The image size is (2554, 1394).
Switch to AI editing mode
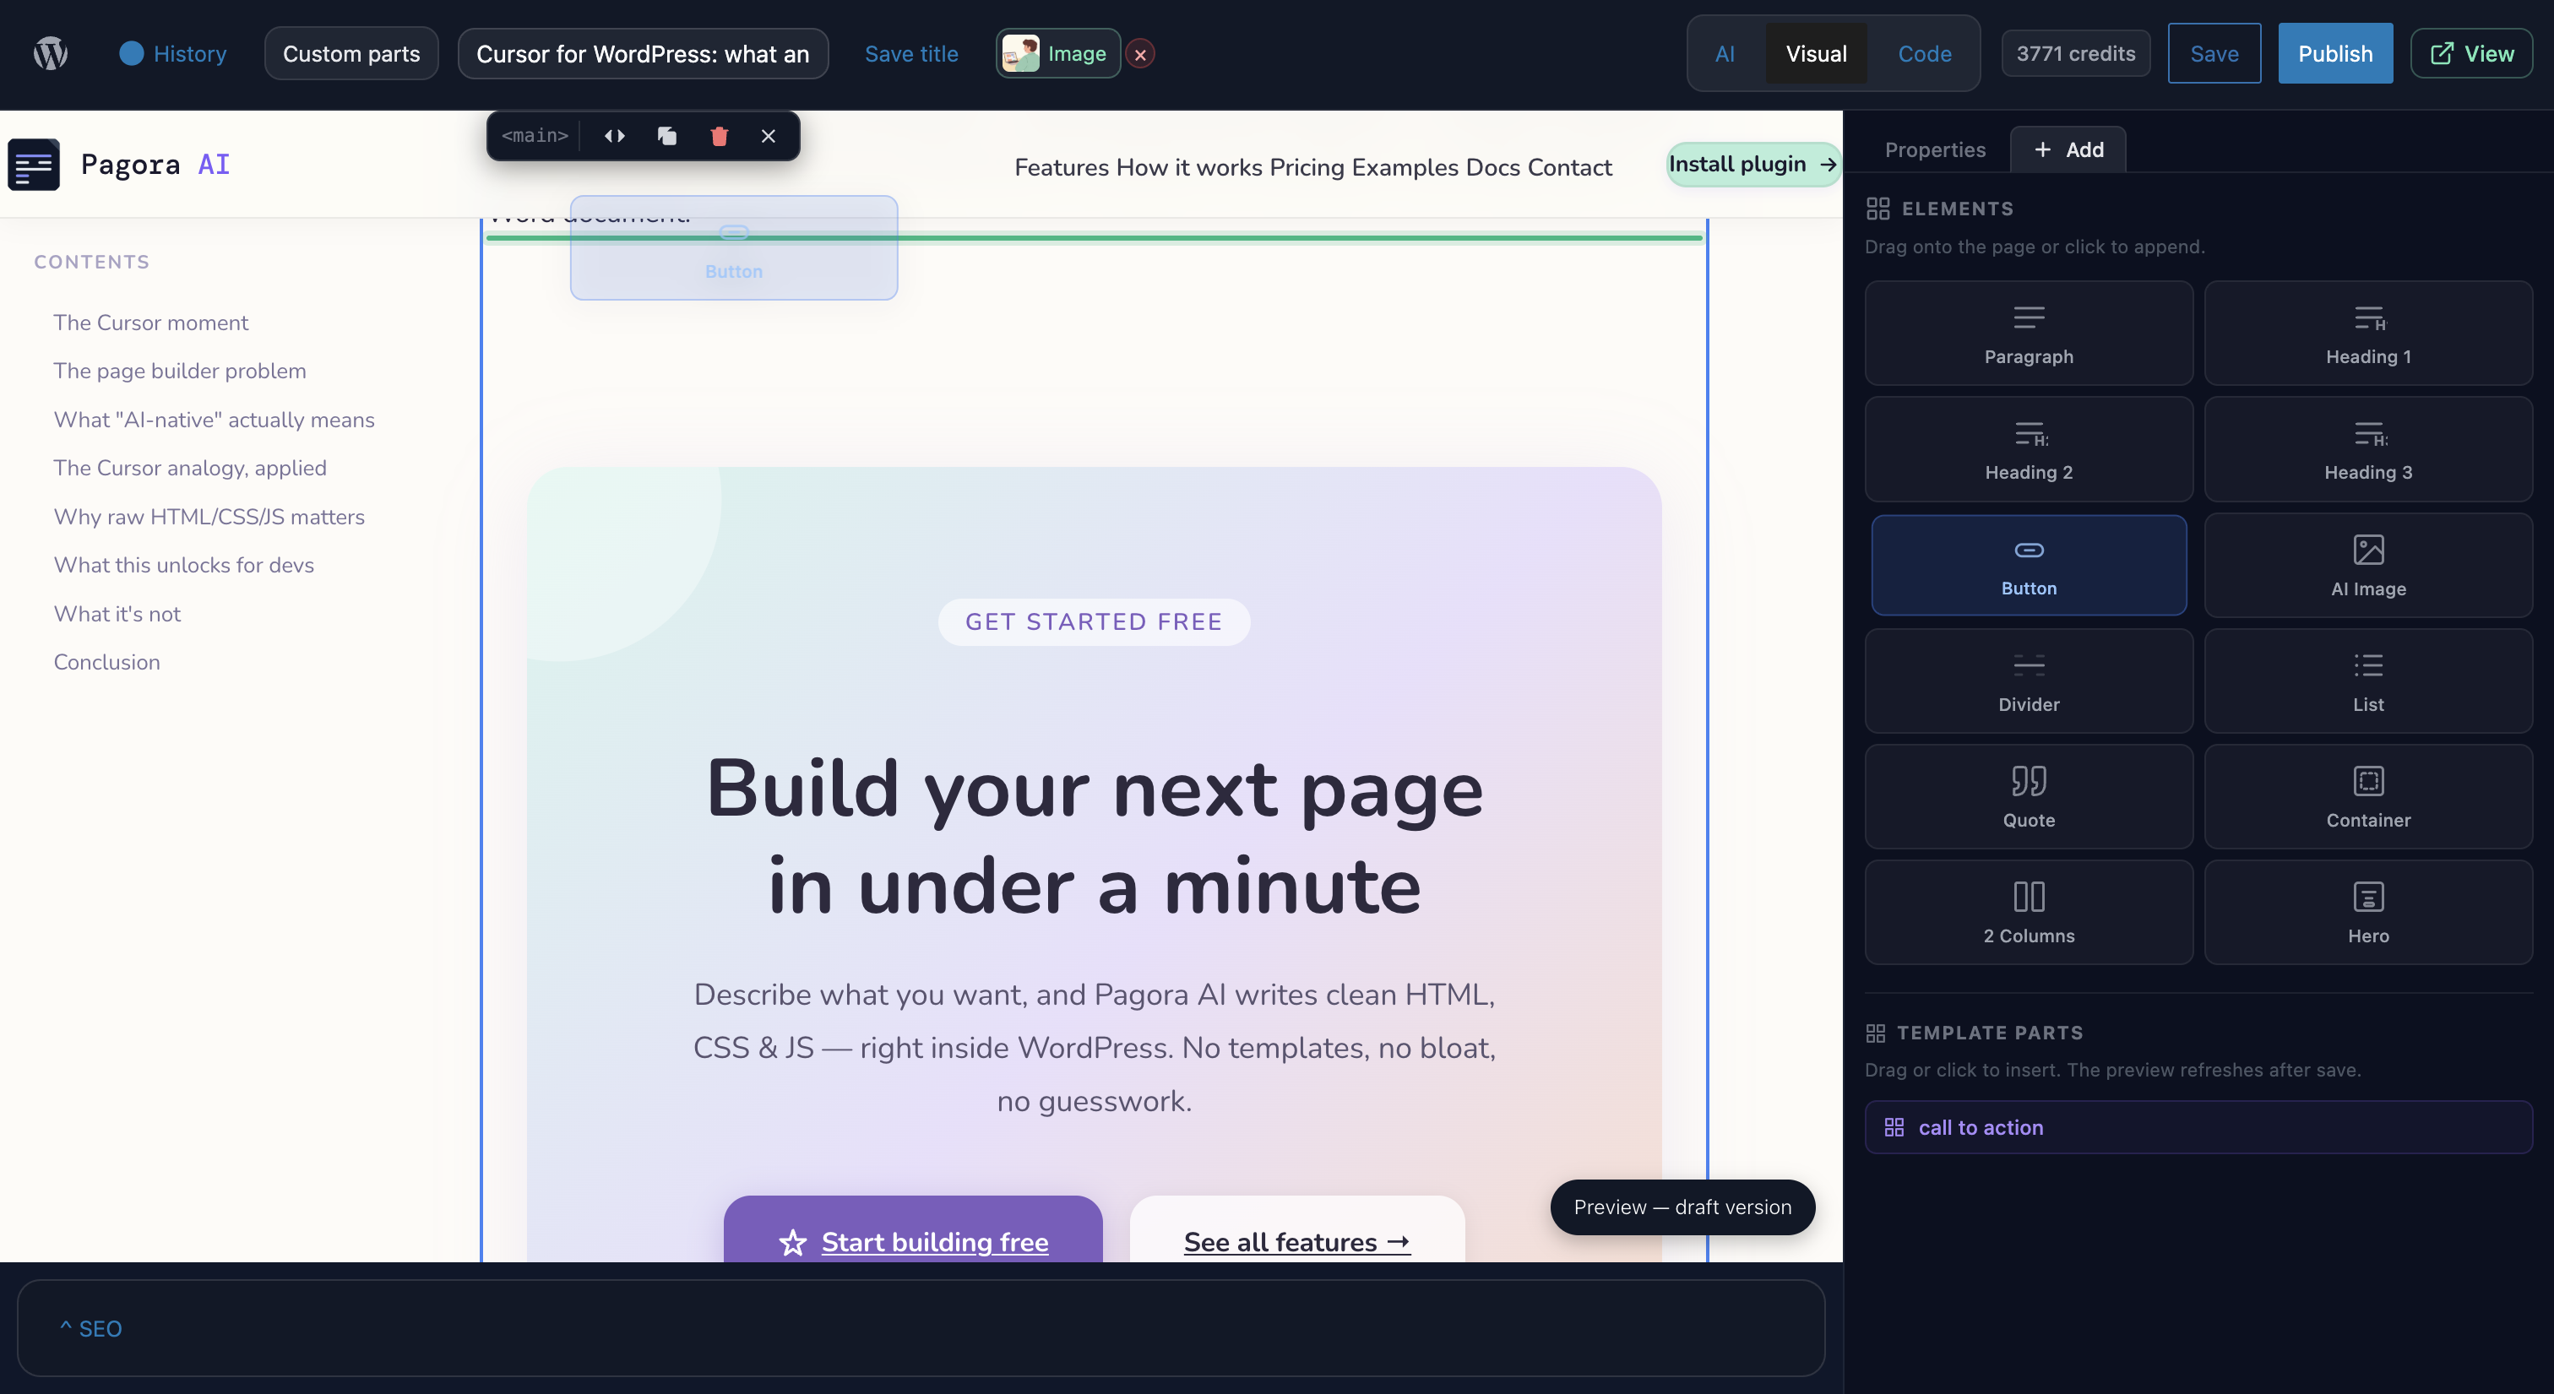[1724, 53]
